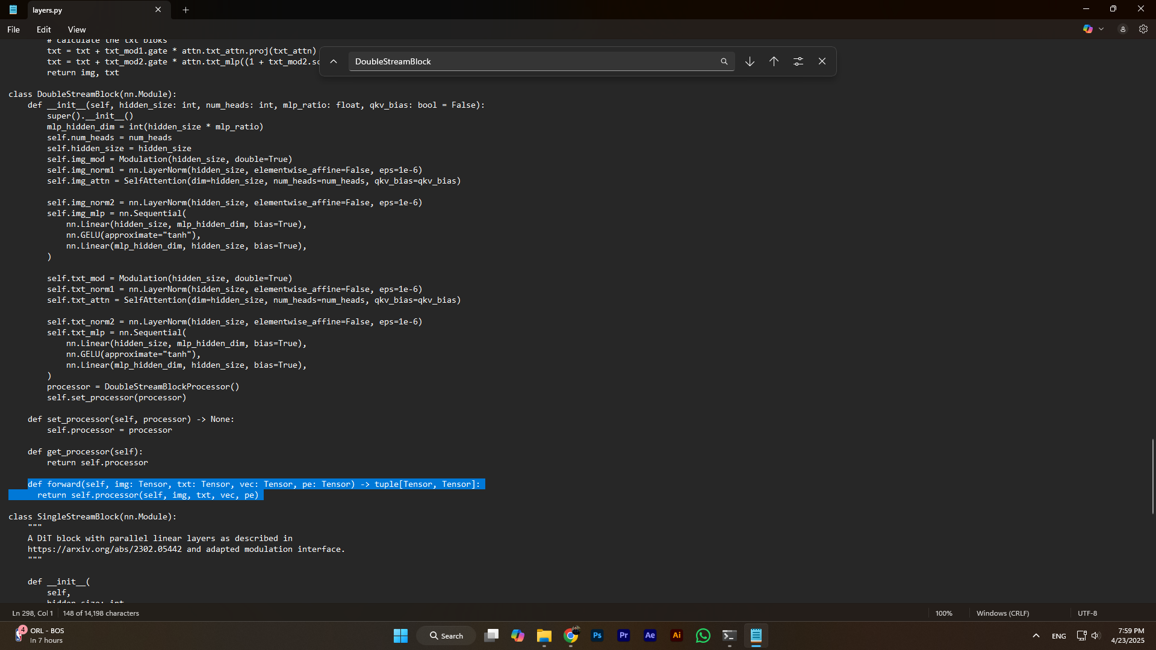The image size is (1156, 650).
Task: Close the find bar
Action: [822, 61]
